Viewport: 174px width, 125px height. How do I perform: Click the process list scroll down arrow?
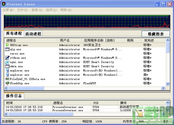168,84
